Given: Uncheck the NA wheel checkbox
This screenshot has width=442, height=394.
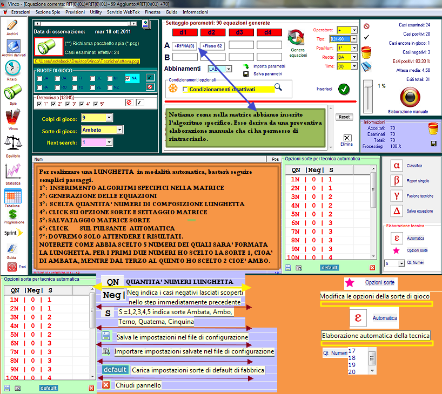Looking at the screenshot, I should pos(128,78).
